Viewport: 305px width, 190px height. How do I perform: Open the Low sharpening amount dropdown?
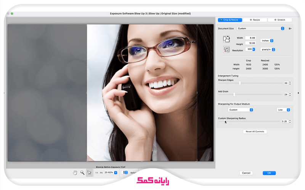pyautogui.click(x=283, y=110)
